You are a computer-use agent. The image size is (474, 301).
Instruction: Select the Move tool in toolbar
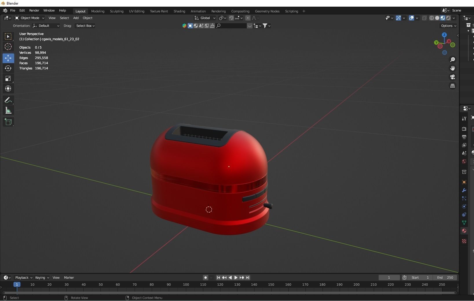[8, 58]
